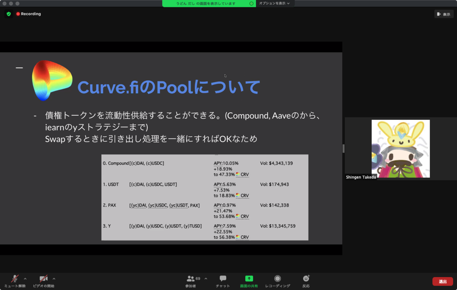Click the red leave meeting button
The height and width of the screenshot is (290, 457).
coord(443,281)
